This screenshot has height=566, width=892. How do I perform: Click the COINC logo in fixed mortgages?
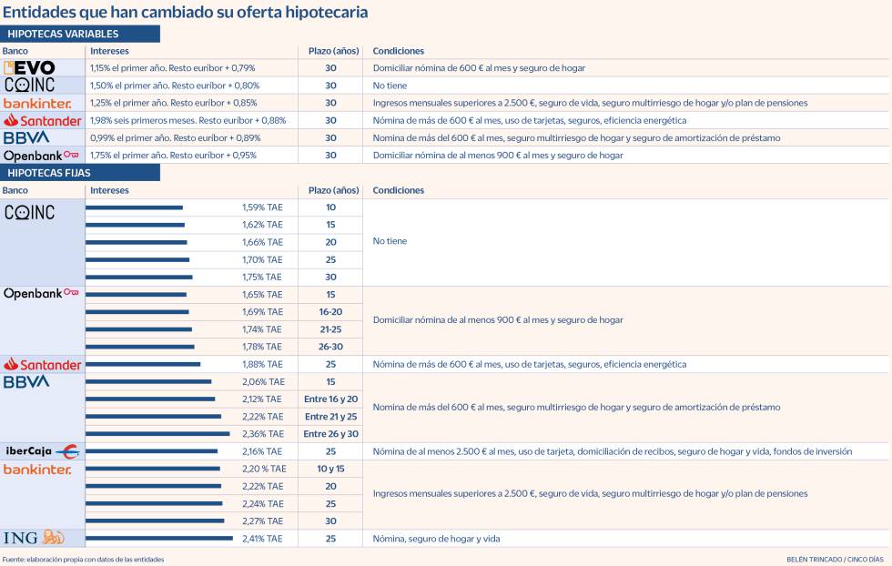coord(29,213)
